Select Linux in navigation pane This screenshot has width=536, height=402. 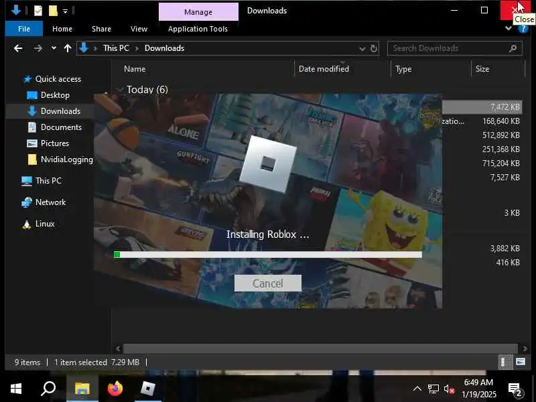point(45,224)
